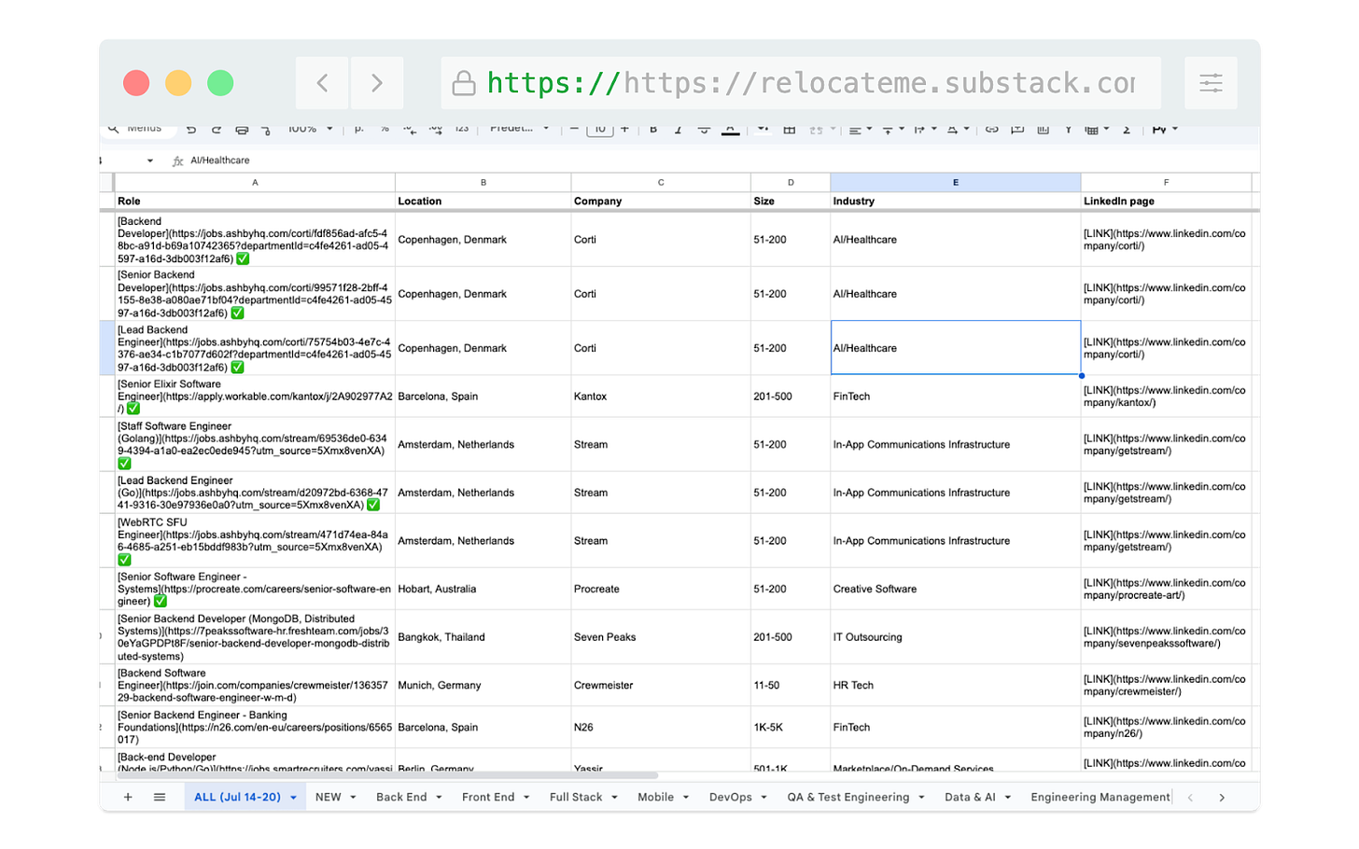This screenshot has width=1359, height=849.
Task: Open the 100% zoom dropdown
Action: [310, 129]
